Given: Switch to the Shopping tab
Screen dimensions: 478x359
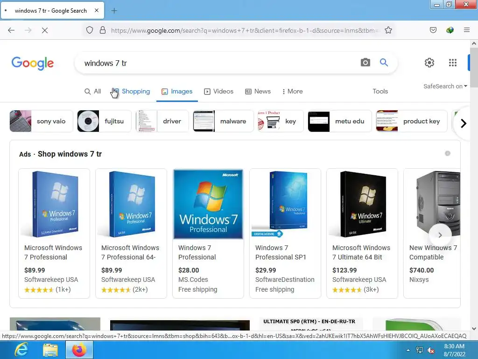Looking at the screenshot, I should [132, 91].
